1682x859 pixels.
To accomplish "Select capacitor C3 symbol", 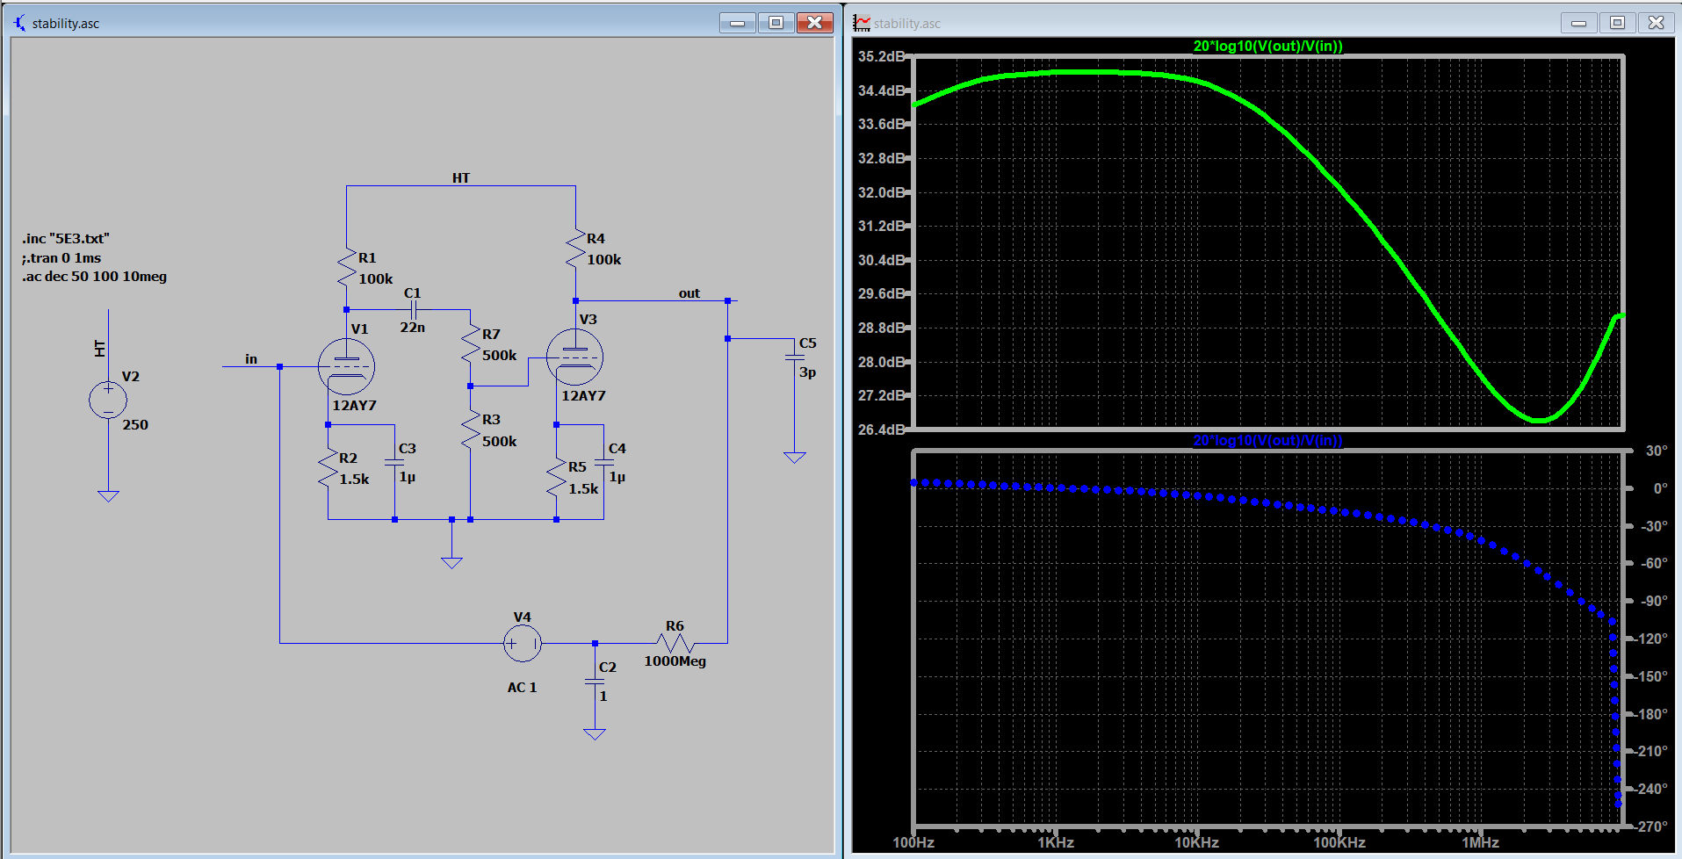I will point(394,462).
